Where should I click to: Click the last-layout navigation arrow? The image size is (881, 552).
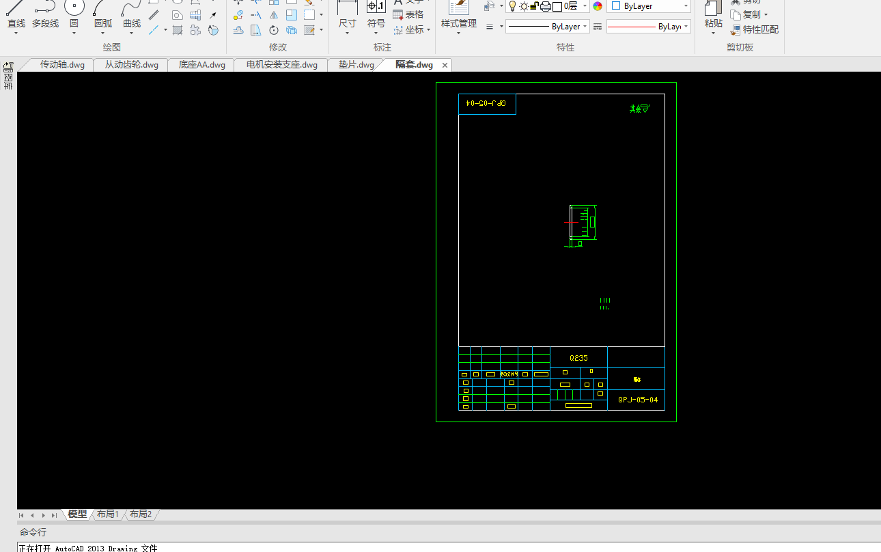coord(54,515)
